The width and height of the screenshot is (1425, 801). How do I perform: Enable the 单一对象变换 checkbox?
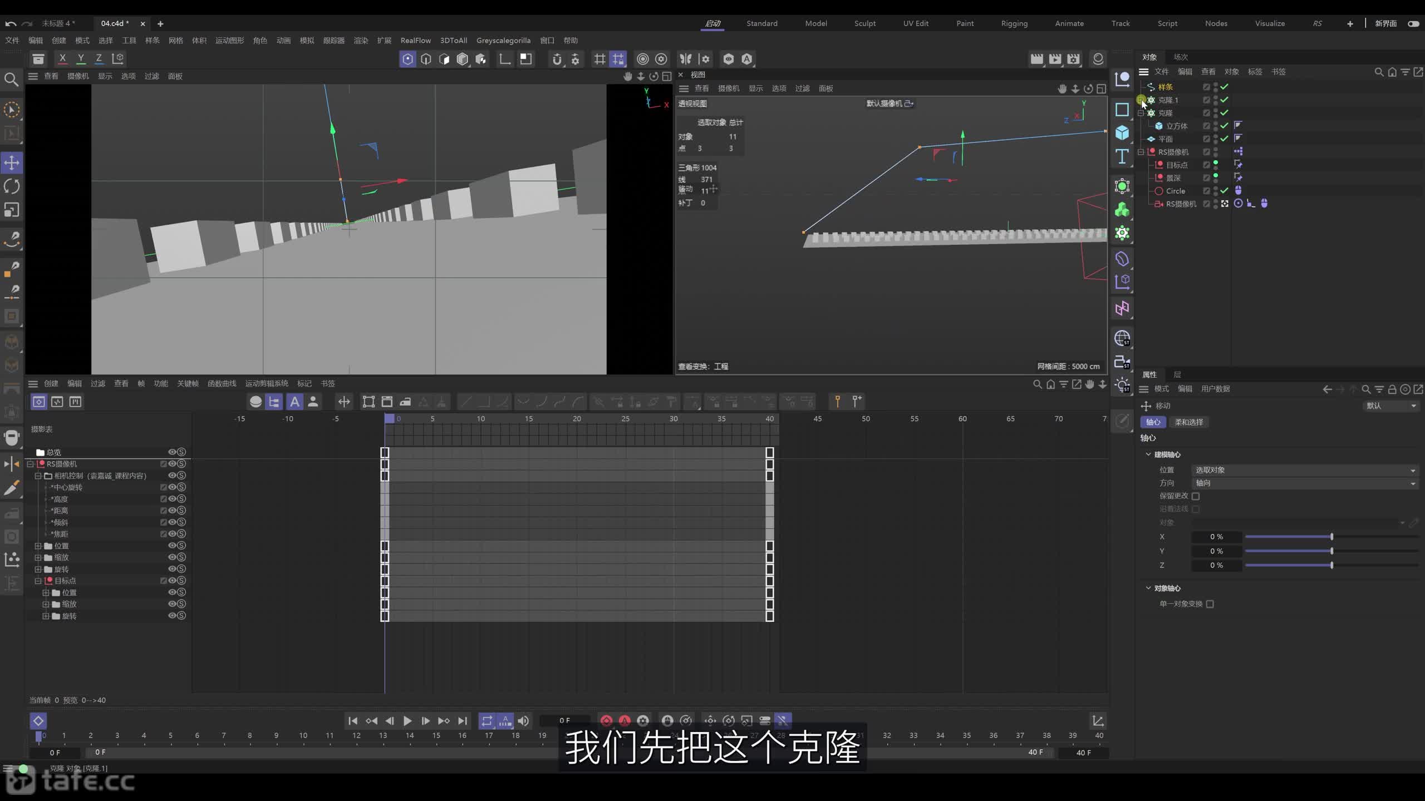[1210, 604]
